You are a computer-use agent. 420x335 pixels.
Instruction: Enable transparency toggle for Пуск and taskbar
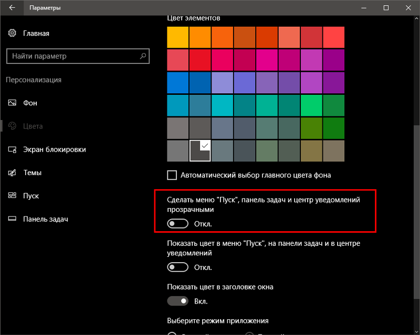tap(177, 224)
